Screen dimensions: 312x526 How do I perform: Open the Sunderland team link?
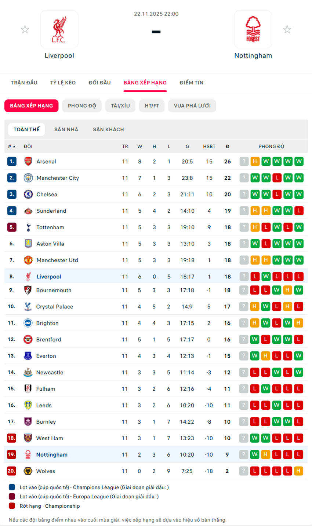click(x=51, y=211)
